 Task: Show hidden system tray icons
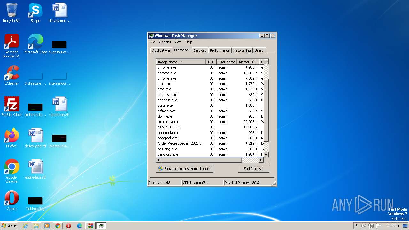356,226
